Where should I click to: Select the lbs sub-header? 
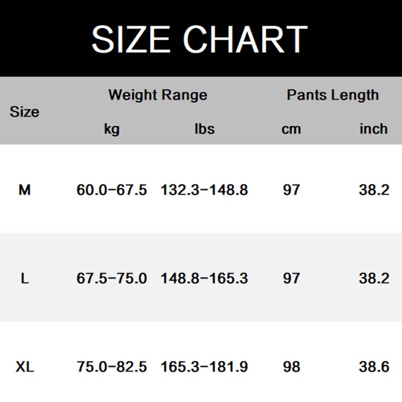(204, 129)
